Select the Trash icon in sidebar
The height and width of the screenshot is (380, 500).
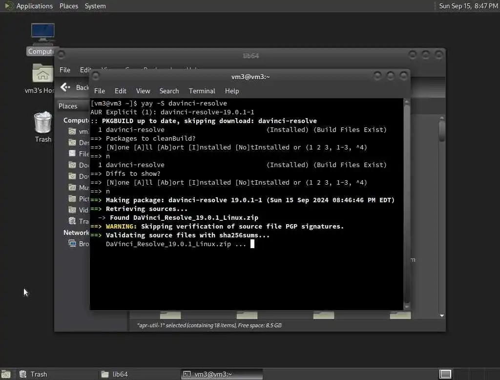(72, 221)
